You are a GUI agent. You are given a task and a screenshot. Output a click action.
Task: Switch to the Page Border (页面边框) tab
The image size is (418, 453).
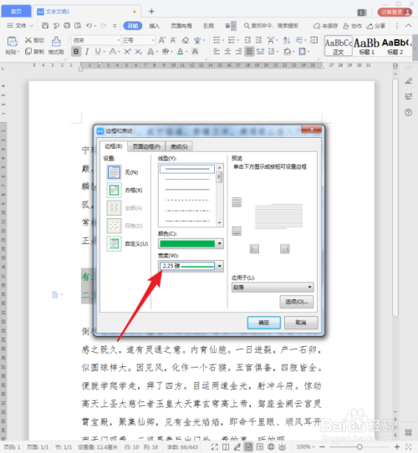click(x=146, y=147)
